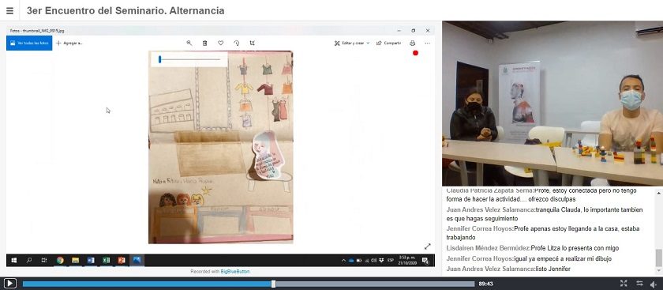The image size is (663, 290).
Task: Click the title '3er Encuentro del Seminario. Alternancia'
Action: pos(125,10)
